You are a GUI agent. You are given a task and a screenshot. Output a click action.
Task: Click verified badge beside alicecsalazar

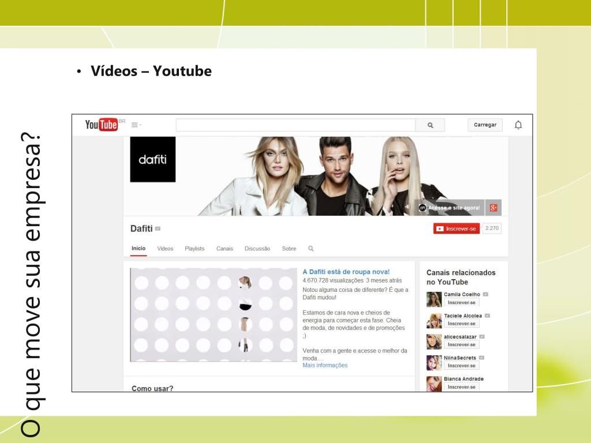point(482,337)
